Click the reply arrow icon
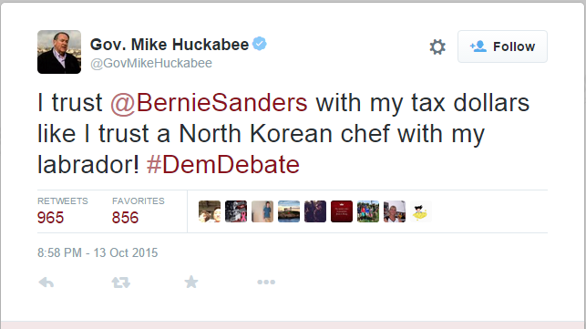The height and width of the screenshot is (329, 586). [x=46, y=283]
